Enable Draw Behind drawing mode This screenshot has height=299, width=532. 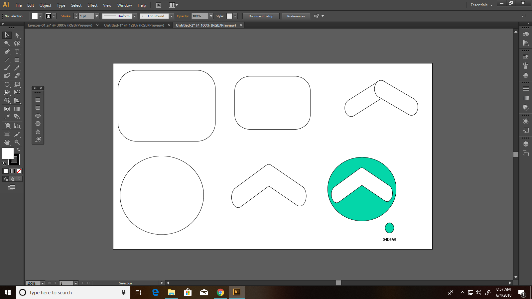12,179
